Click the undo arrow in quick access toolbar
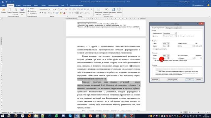Image resolution: width=211 pixels, height=118 pixels. [x=6, y=2]
